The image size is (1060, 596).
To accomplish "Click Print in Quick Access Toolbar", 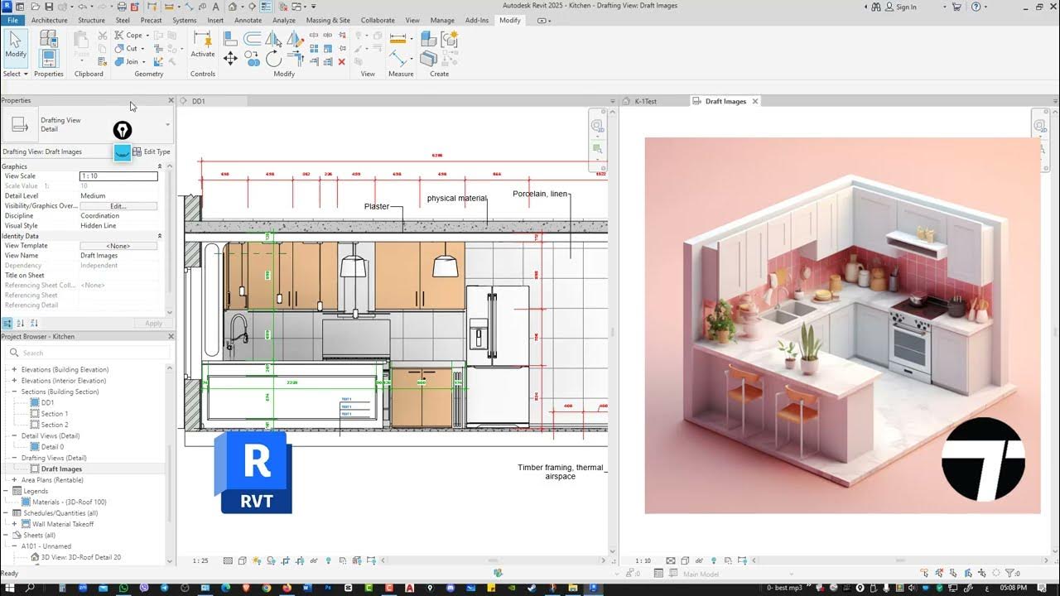I will [x=121, y=7].
